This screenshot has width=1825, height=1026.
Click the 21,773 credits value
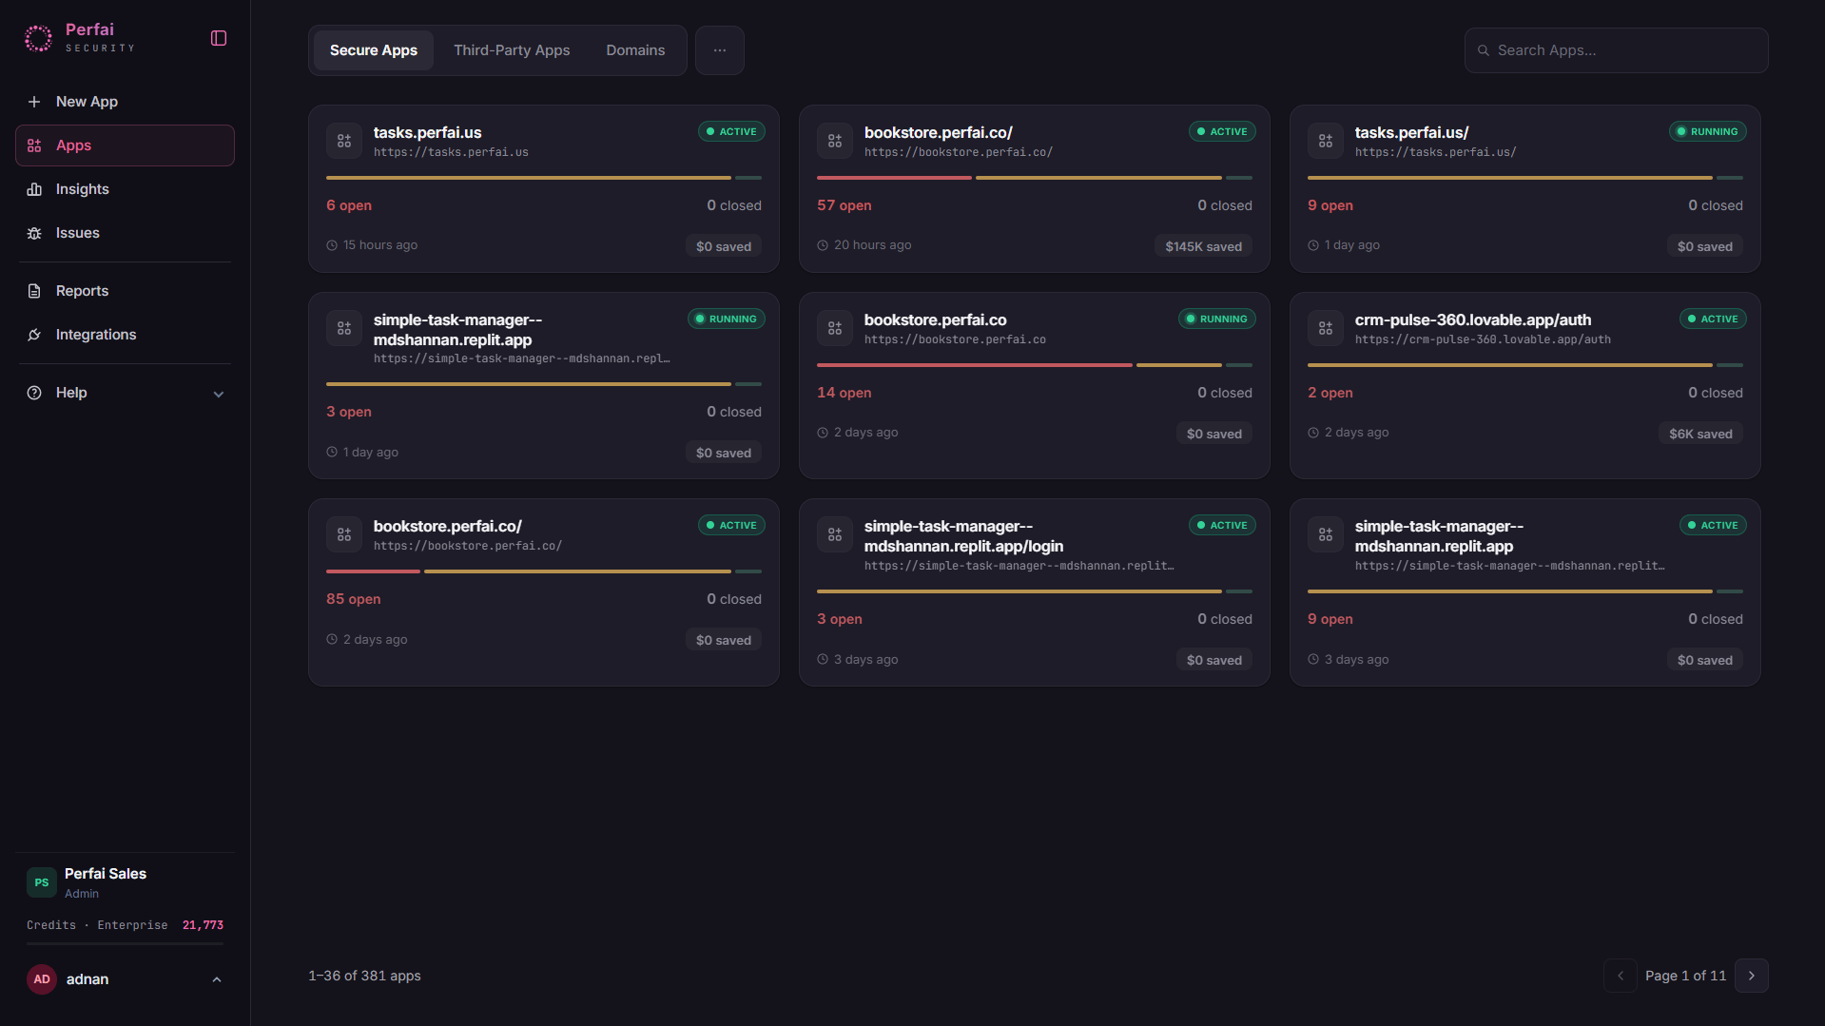pyautogui.click(x=203, y=925)
